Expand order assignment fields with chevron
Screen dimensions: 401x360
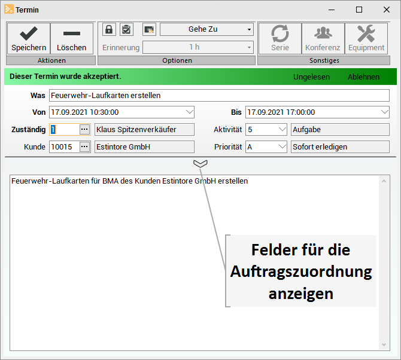(x=200, y=164)
